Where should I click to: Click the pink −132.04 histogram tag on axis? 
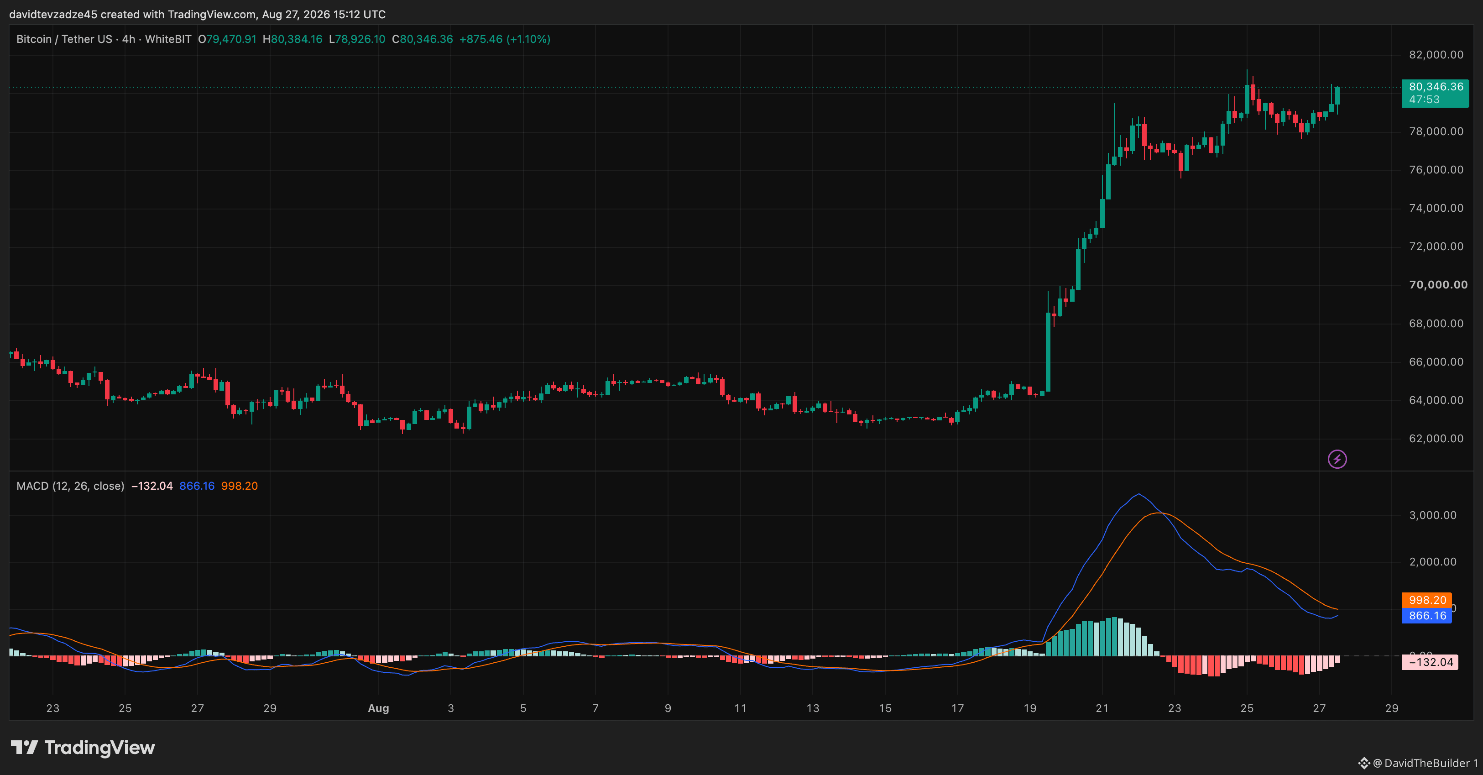[1430, 662]
